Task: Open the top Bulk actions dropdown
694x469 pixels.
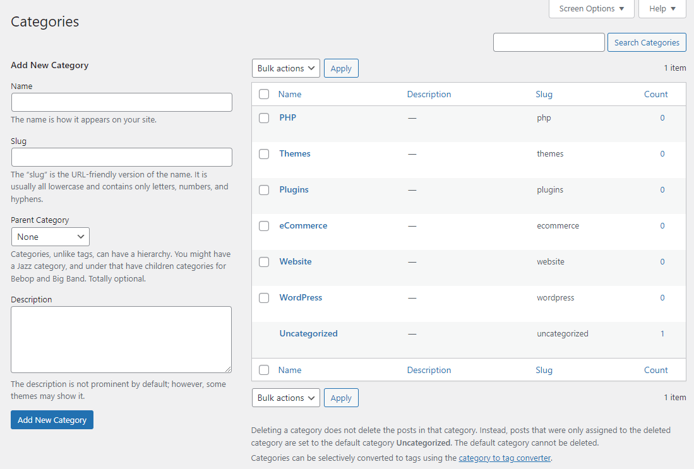Action: (x=285, y=68)
